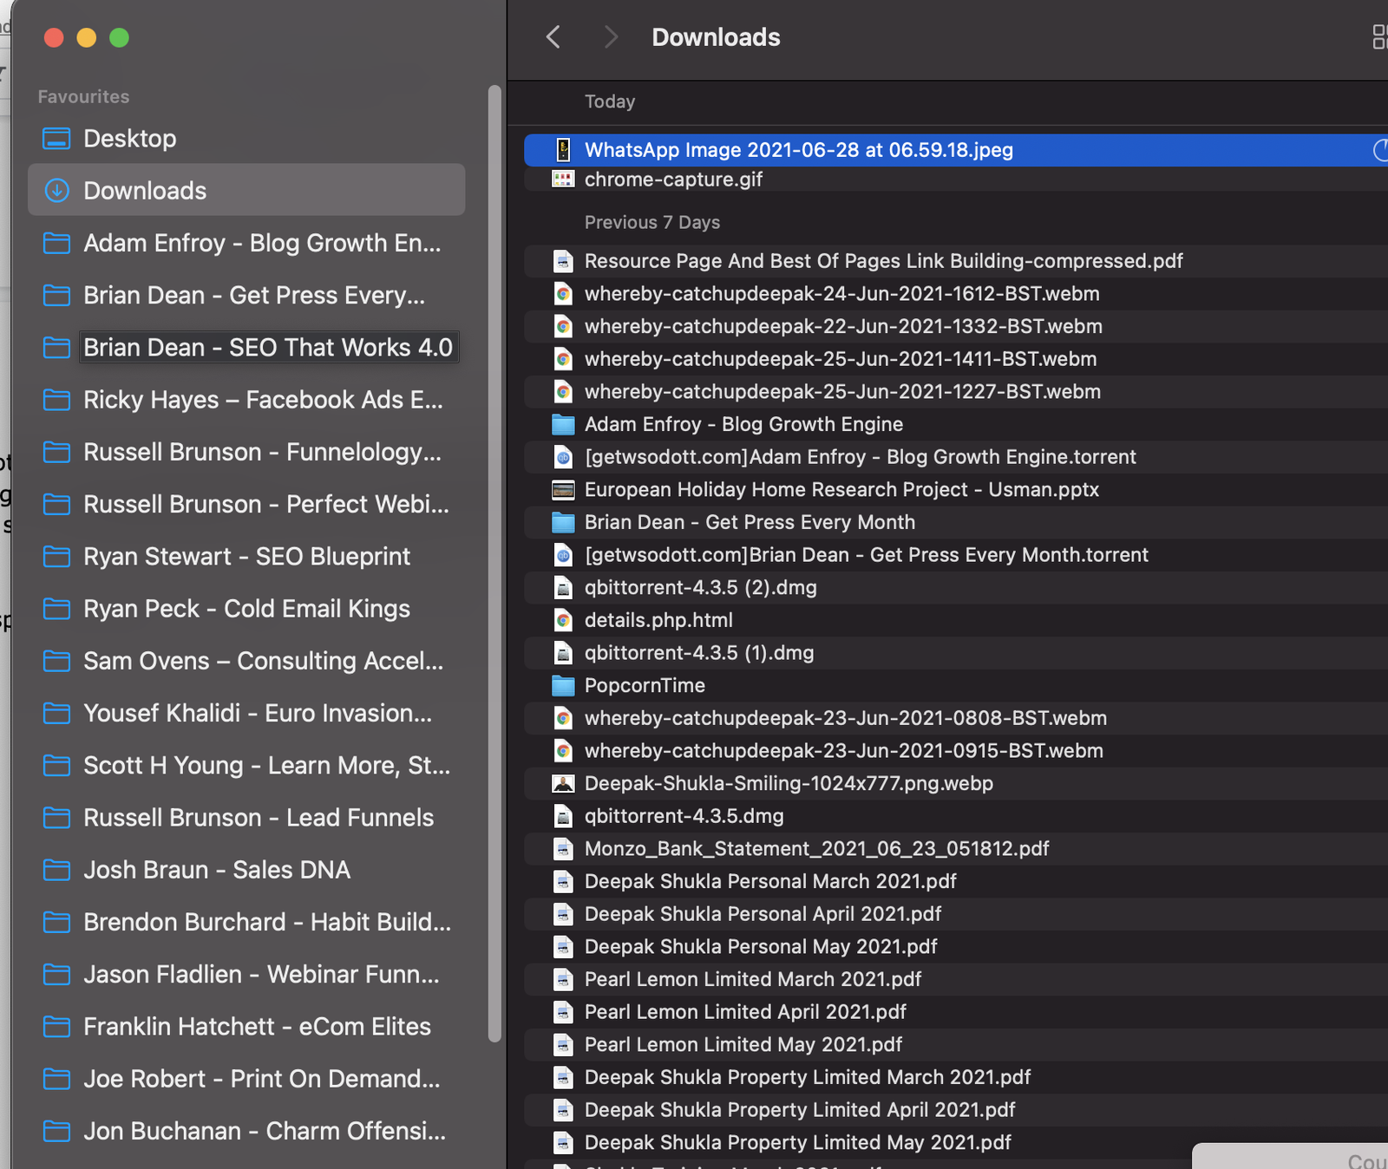Click the folder icon for Brian Dean - Get Press Every Month
1388x1169 pixels.
[x=563, y=522]
